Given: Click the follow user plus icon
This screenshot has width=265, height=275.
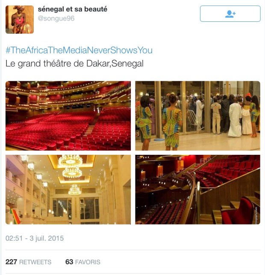Looking at the screenshot, I should (230, 14).
